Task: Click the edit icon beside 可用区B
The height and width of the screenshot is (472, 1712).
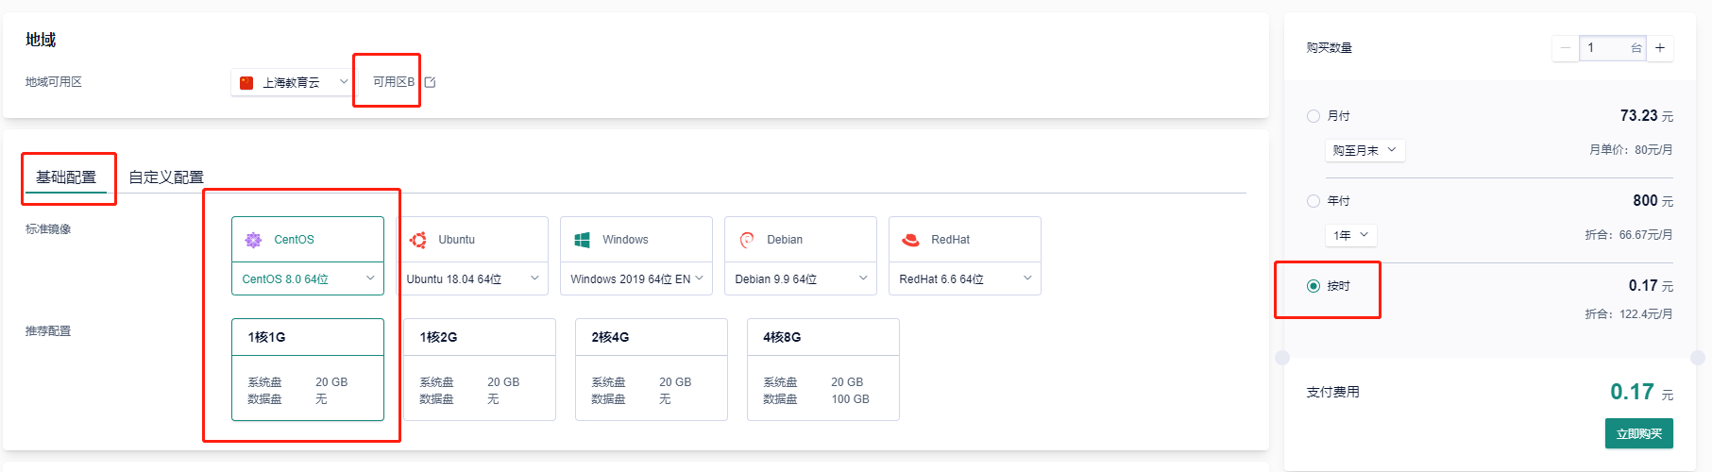Action: pos(431,82)
